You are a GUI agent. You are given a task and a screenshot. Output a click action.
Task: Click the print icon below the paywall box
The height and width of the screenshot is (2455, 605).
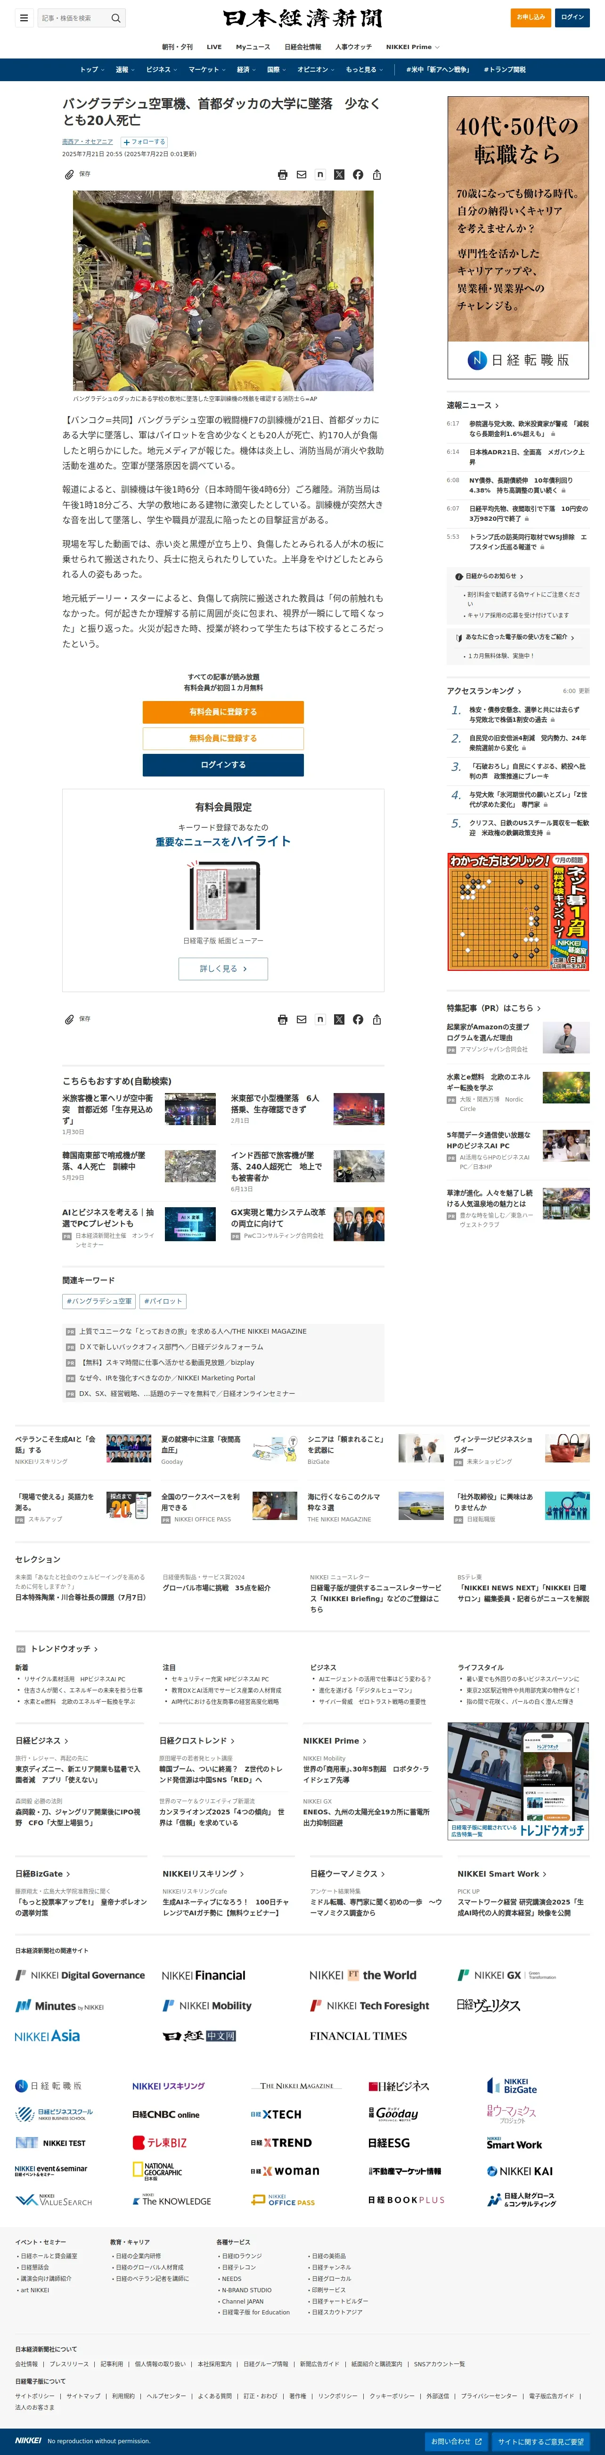283,1019
